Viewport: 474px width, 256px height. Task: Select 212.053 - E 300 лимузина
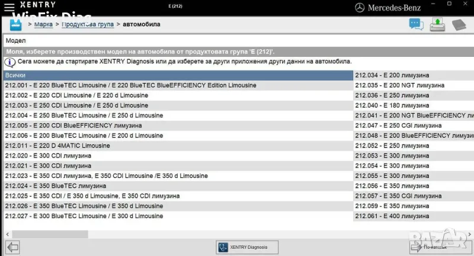coord(414,156)
